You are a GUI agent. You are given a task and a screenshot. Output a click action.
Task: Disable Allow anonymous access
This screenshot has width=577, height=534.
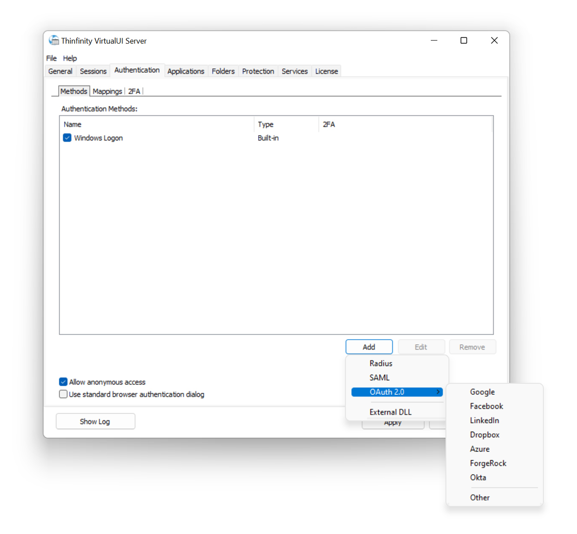pyautogui.click(x=63, y=382)
